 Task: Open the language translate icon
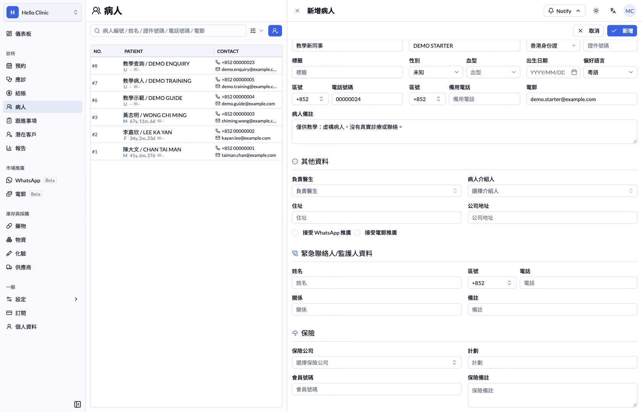613,11
